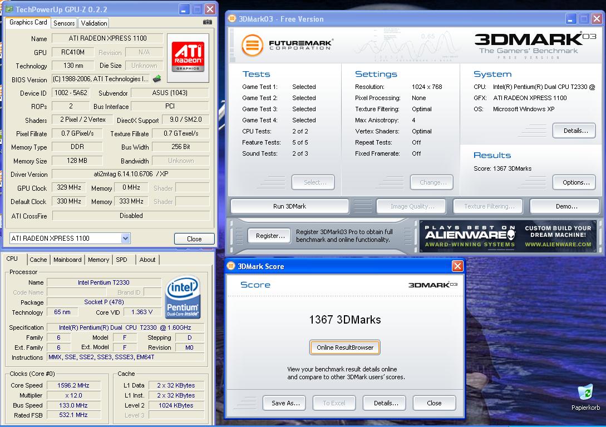Screen dimensions: 606x427
Task: Click Save As button in score dialog
Action: tap(284, 403)
